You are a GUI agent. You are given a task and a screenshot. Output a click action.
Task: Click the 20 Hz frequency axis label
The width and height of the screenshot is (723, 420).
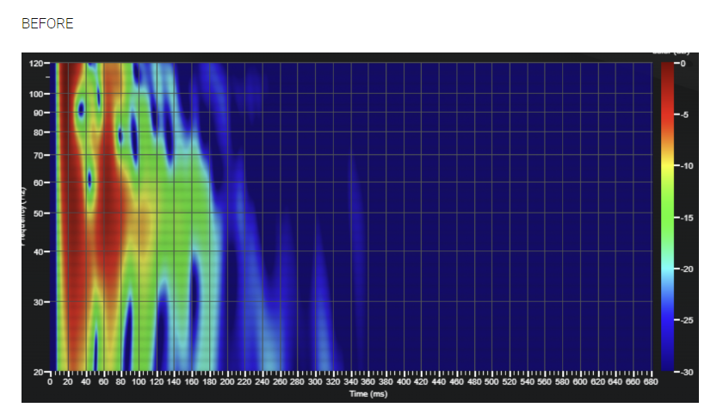tap(38, 372)
